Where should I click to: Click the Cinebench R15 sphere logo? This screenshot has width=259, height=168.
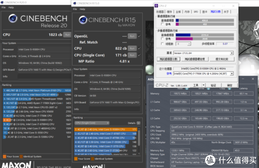[83, 20]
